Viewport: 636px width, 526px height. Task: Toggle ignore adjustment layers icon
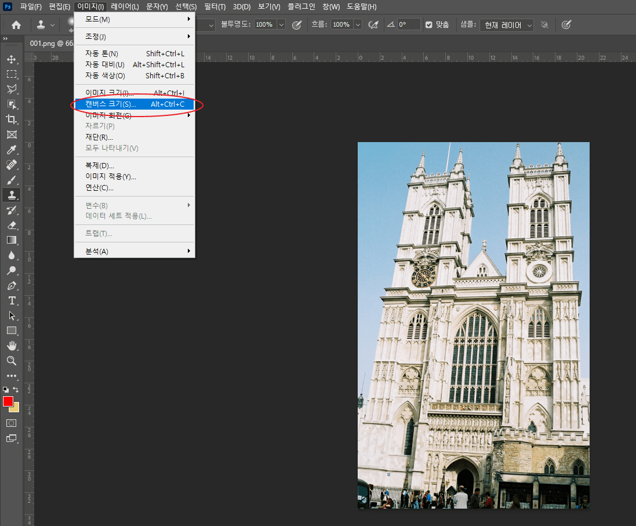tap(545, 25)
